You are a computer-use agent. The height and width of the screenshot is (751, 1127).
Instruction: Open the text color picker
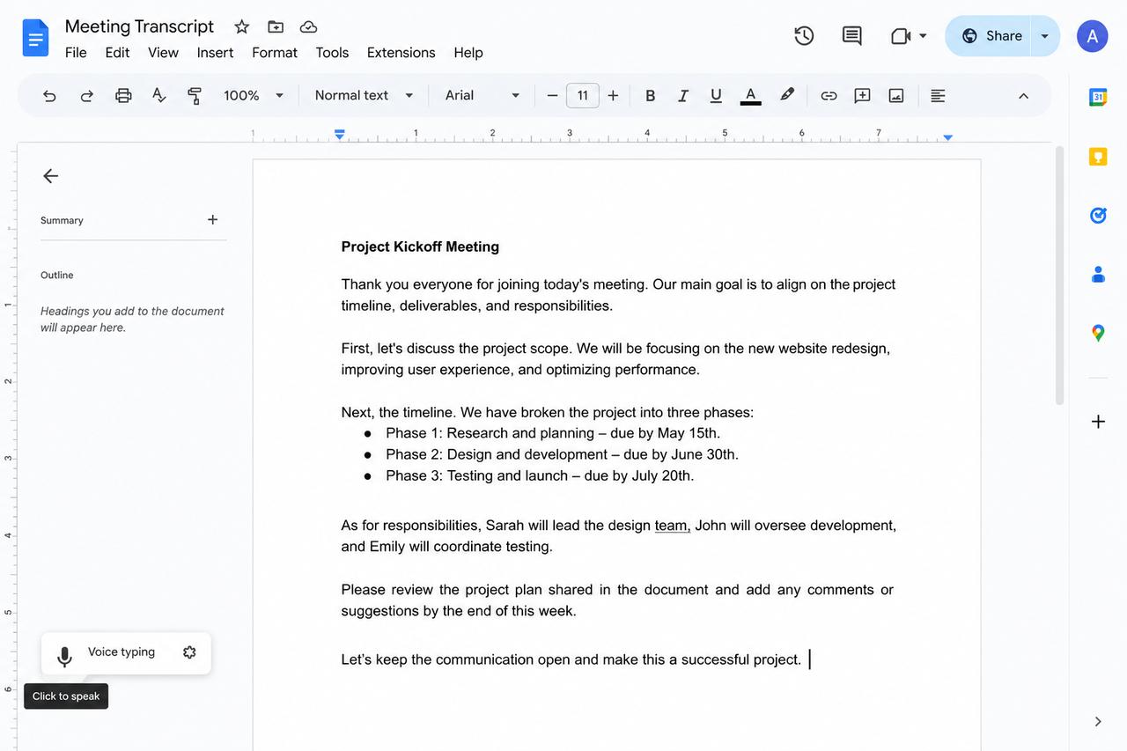tap(750, 95)
